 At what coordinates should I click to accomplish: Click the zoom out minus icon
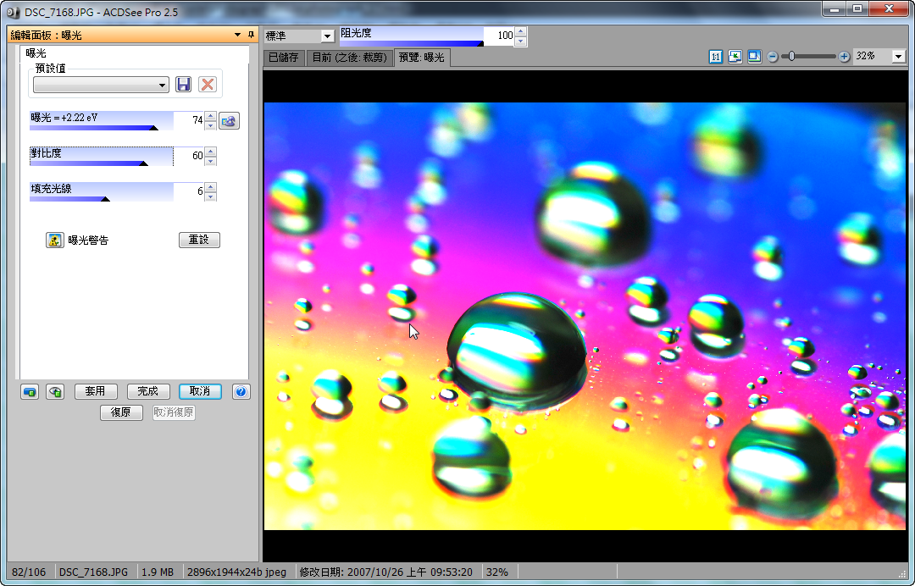773,57
